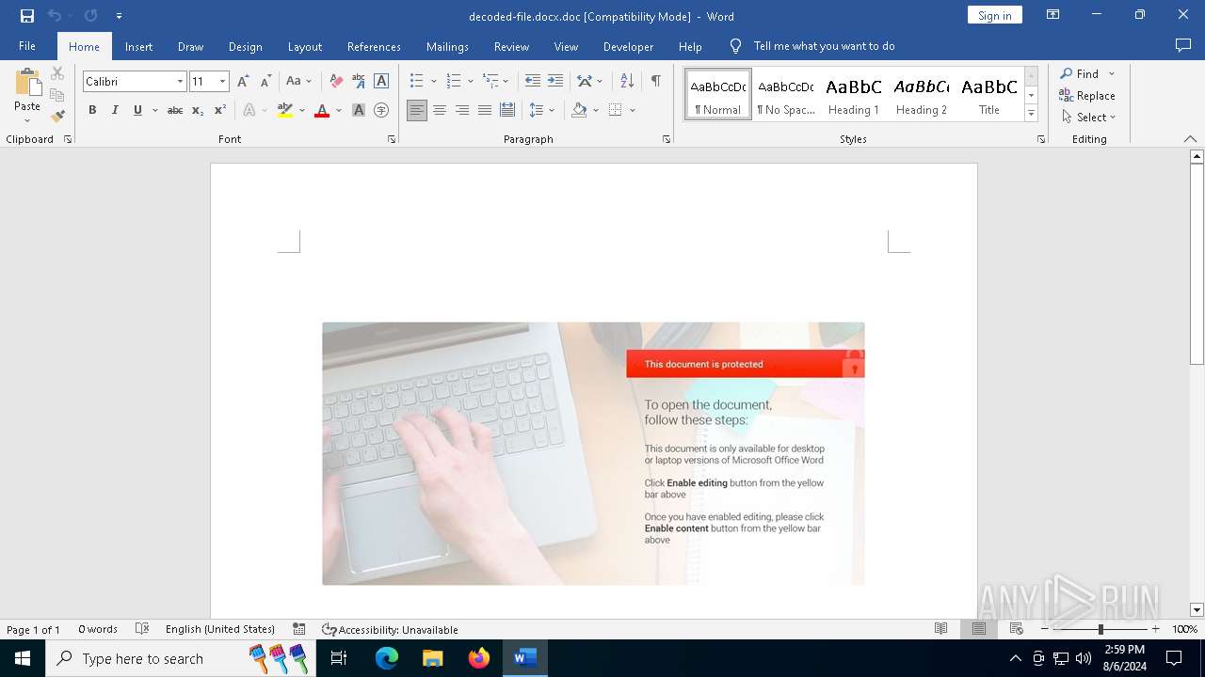Switch to the Design tab

click(x=245, y=46)
